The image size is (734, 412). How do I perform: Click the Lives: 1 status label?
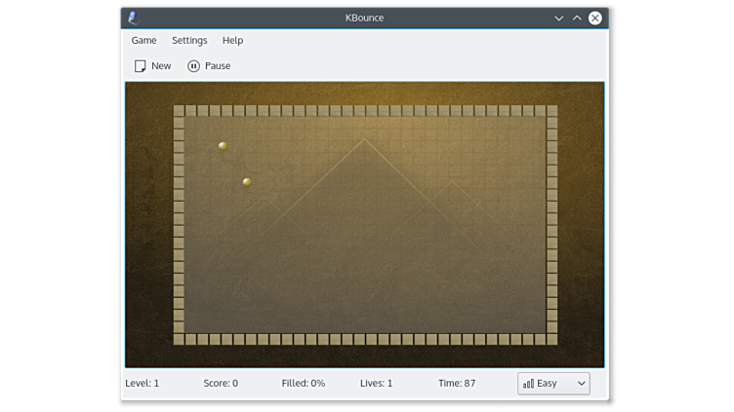click(x=376, y=384)
